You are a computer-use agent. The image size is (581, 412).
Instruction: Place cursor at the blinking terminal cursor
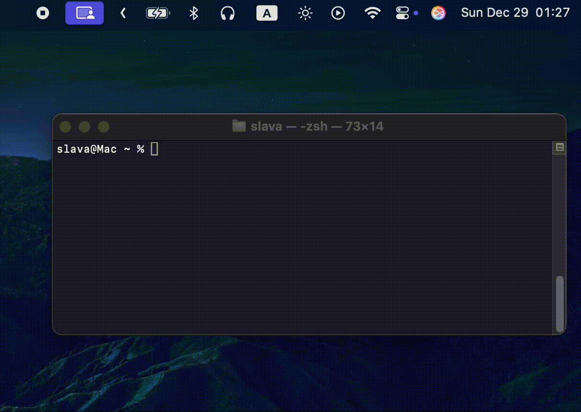[154, 149]
